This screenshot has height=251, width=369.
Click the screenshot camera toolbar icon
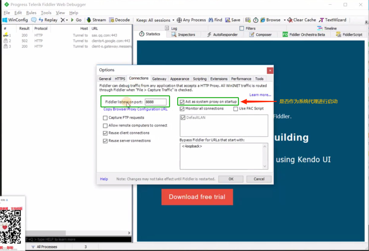248,20
